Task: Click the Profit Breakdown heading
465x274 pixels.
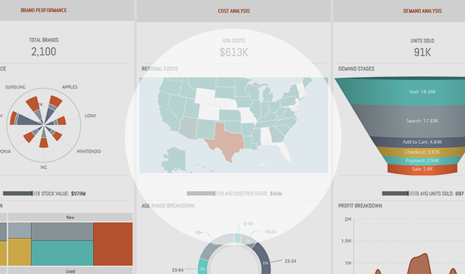Action: tap(360, 206)
